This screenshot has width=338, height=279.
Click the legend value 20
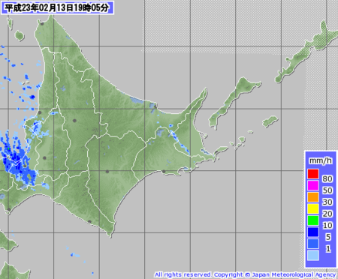point(327,214)
